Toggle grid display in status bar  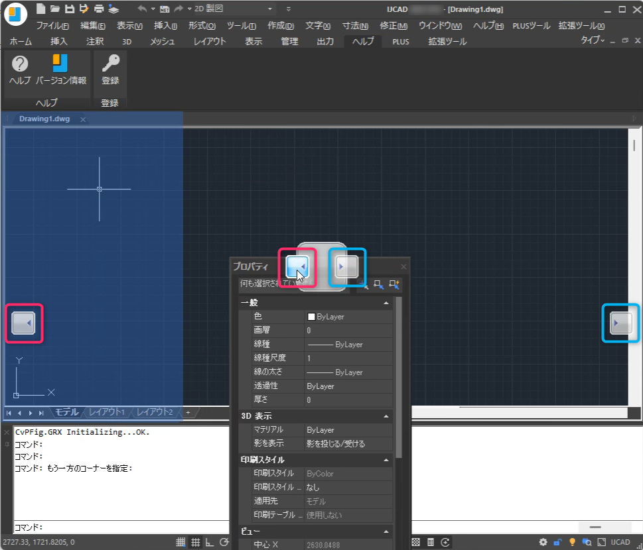coord(195,542)
